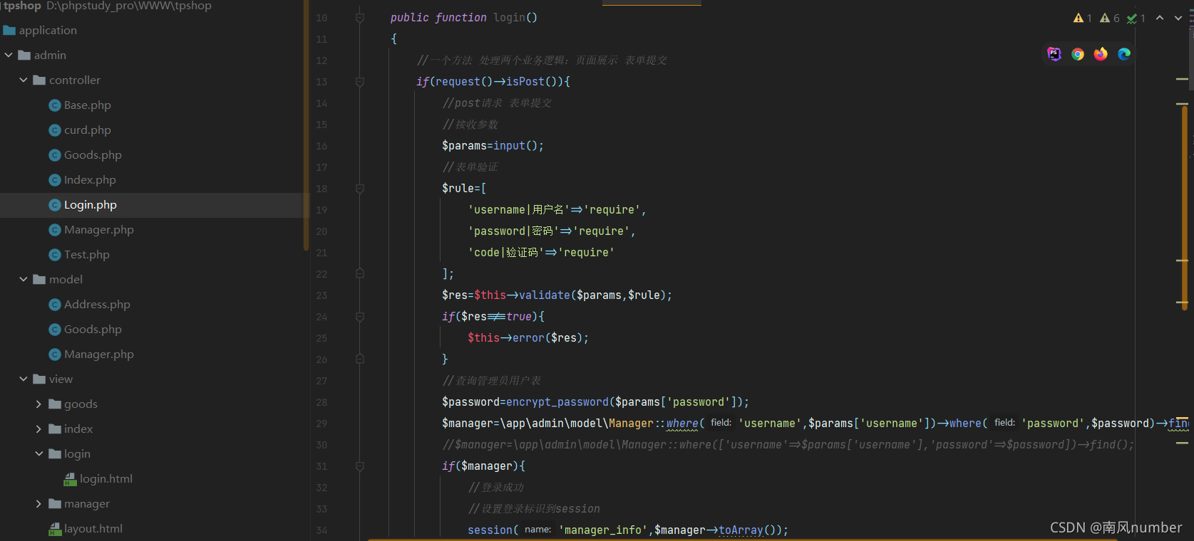Collapse the login folder in view

(38, 453)
